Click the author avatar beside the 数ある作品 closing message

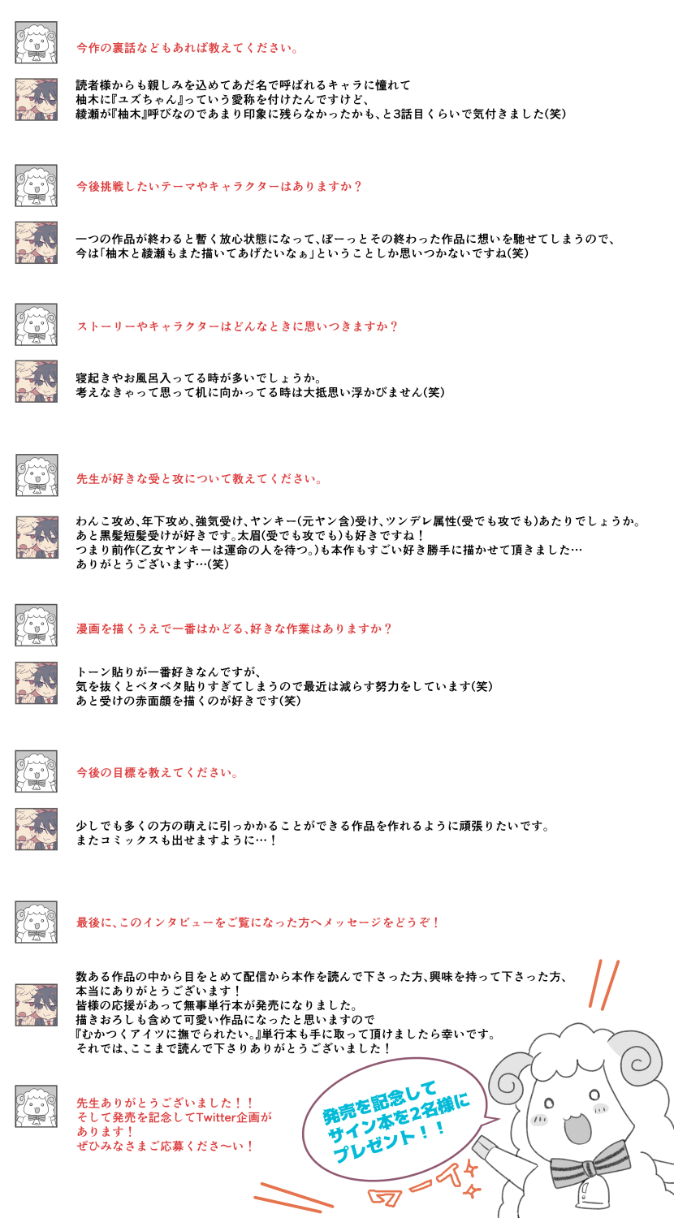(x=36, y=1005)
